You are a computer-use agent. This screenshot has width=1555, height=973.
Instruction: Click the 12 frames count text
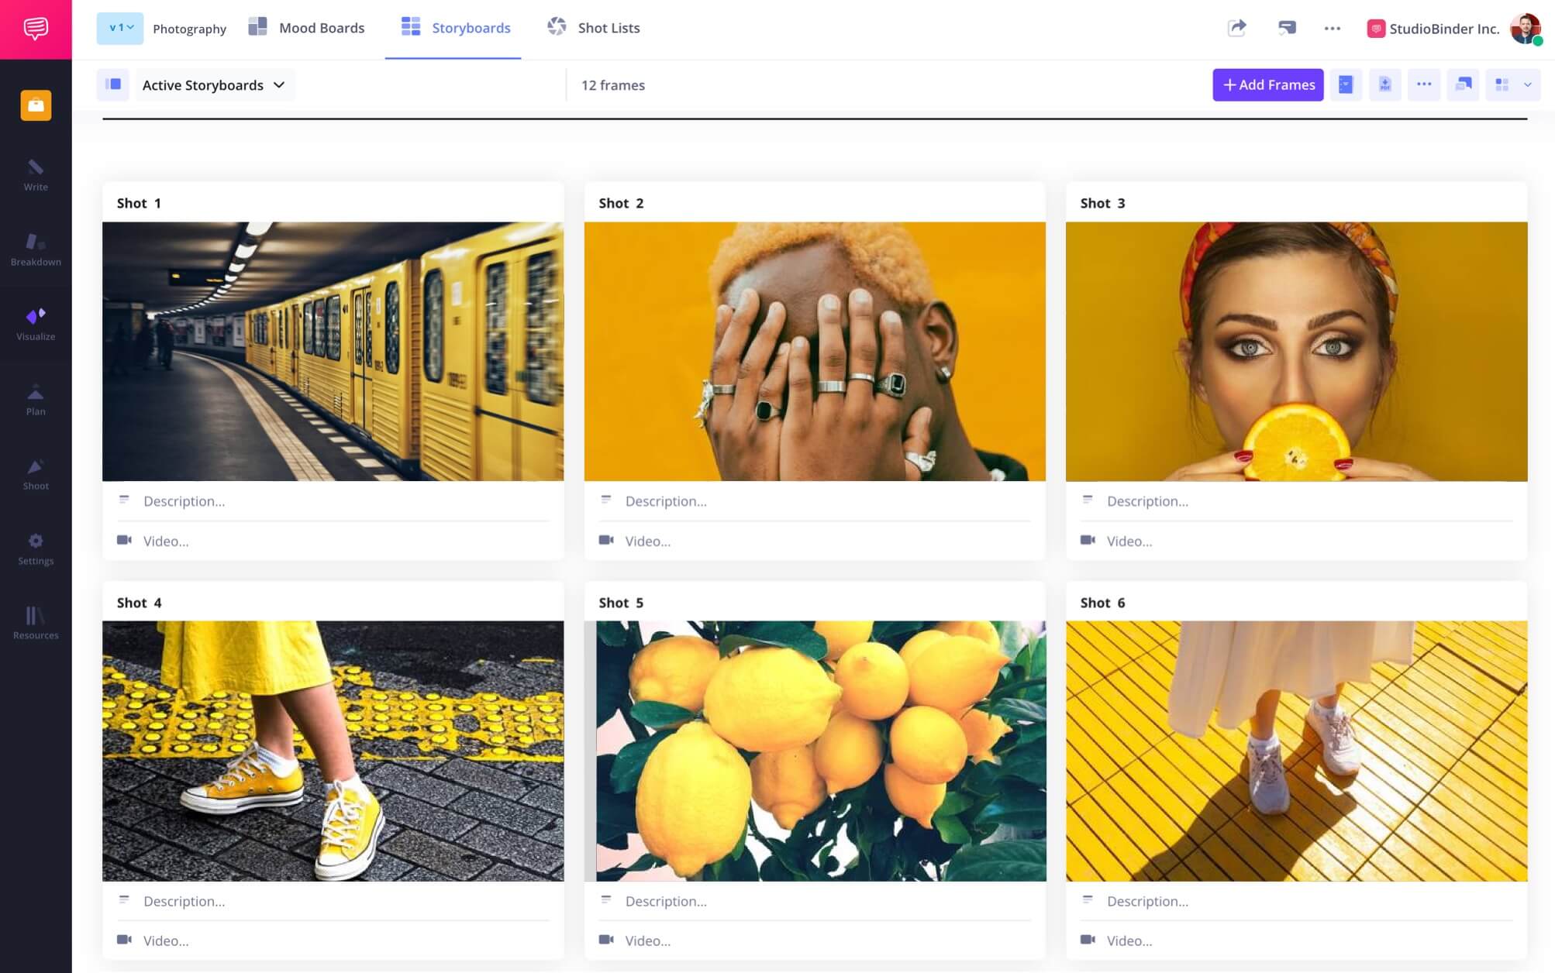[613, 85]
